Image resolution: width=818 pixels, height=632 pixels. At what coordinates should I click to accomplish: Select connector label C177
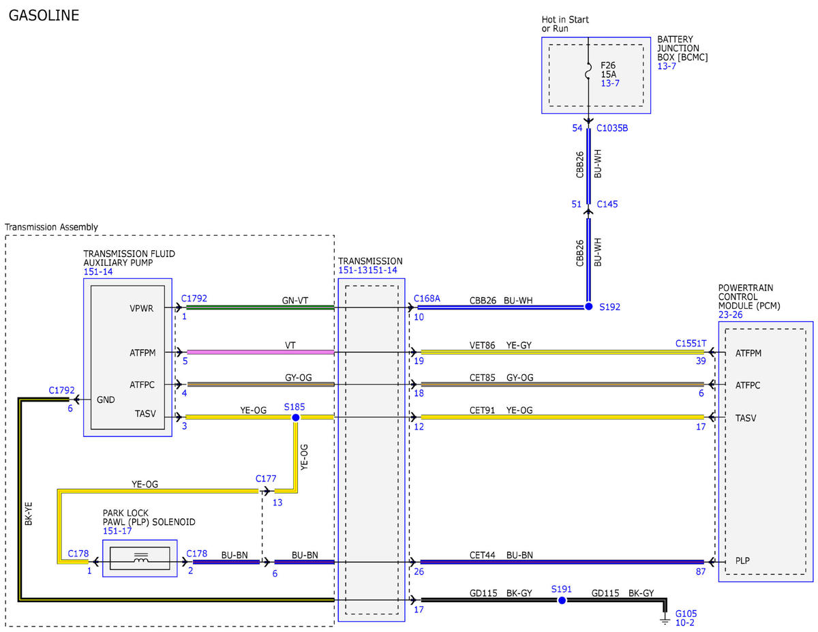(267, 479)
